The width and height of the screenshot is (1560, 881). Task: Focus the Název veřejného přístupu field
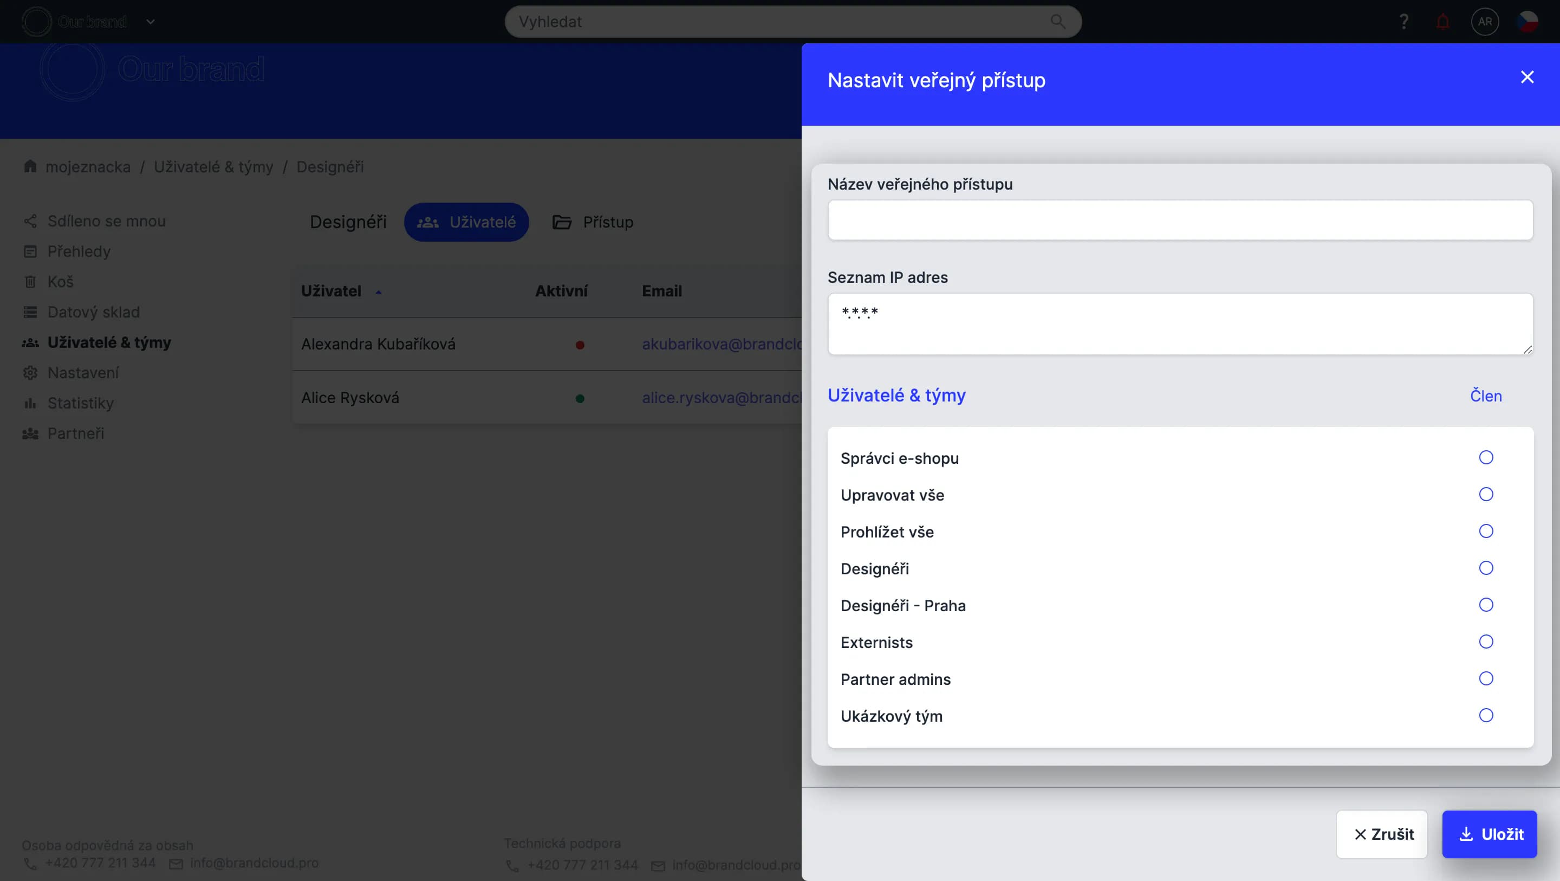click(1180, 220)
